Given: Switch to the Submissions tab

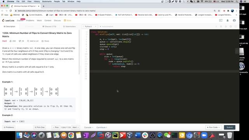Looking at the screenshot, I should click(x=69, y=26).
